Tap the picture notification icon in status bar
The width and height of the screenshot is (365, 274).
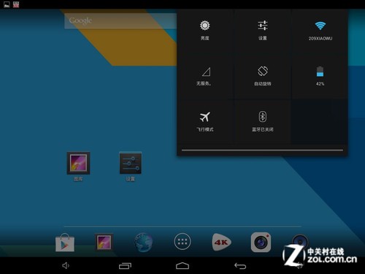[x=7, y=4]
